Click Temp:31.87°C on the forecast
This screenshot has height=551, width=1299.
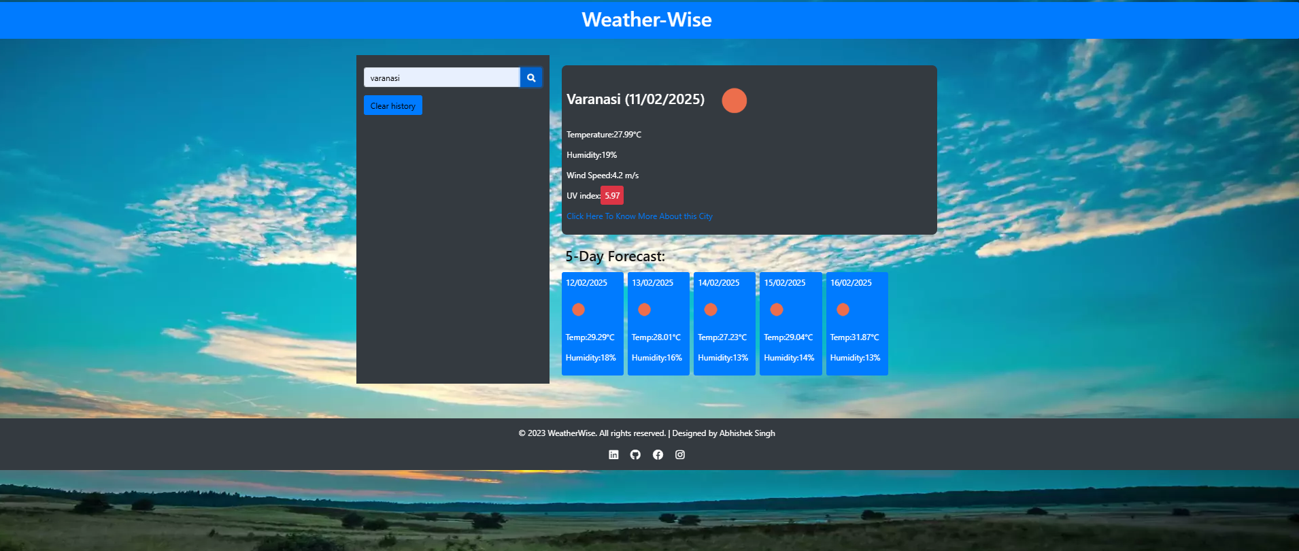pos(854,337)
